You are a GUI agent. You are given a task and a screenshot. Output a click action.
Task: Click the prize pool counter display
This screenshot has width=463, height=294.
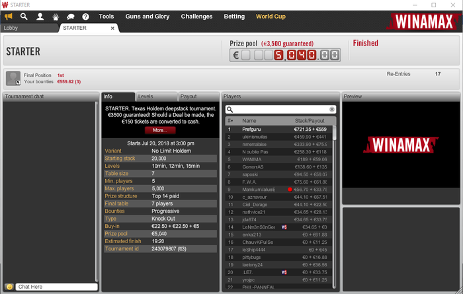coord(285,55)
